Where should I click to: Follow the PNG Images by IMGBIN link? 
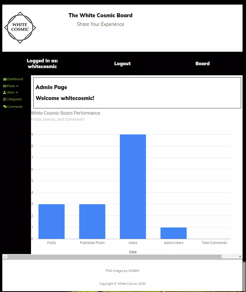coord(122,271)
